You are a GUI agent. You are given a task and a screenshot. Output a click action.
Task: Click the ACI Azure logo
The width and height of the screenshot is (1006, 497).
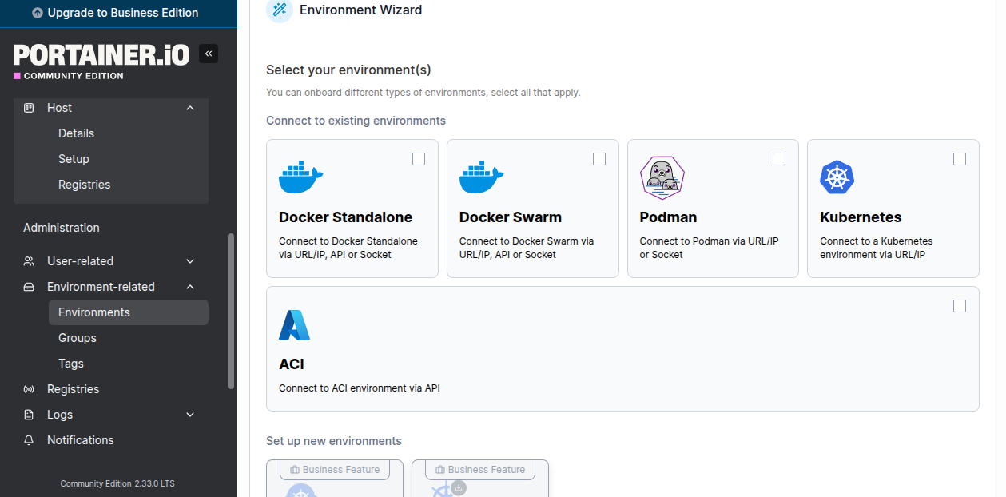pos(294,324)
